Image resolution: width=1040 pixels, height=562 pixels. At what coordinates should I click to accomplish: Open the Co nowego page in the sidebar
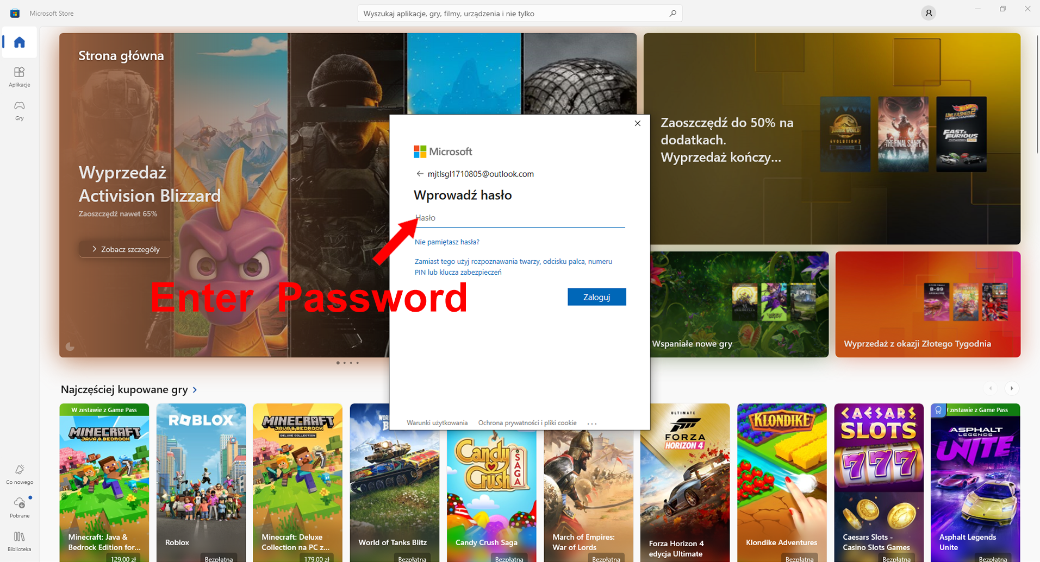tap(20, 474)
